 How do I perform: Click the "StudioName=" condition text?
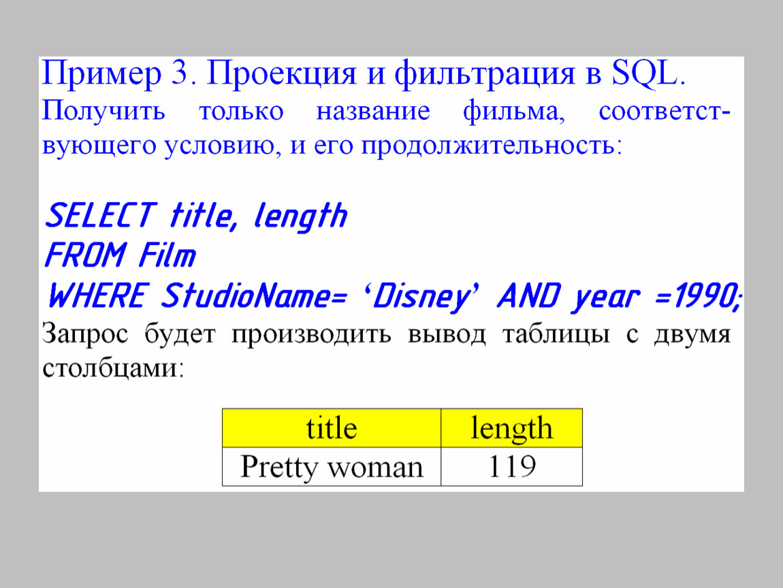click(255, 296)
